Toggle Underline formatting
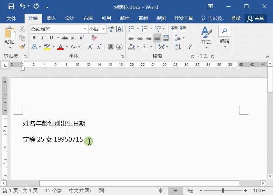 click(51, 38)
